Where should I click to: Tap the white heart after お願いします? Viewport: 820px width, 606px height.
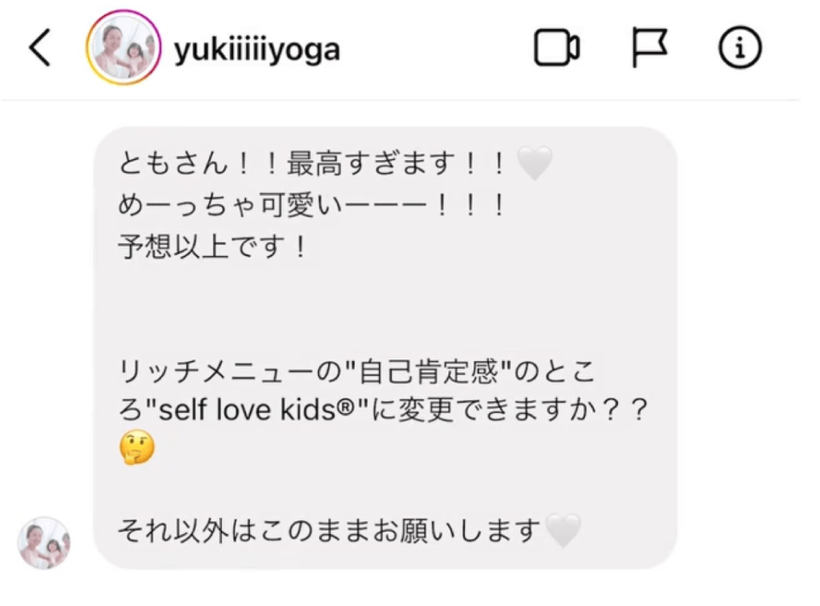(563, 530)
